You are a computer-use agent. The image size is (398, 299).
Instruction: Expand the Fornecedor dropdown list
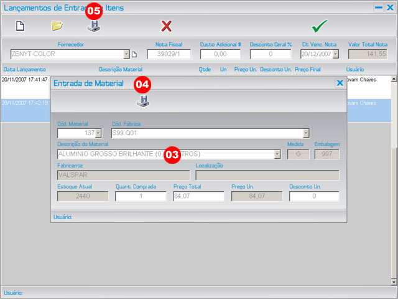(x=126, y=54)
